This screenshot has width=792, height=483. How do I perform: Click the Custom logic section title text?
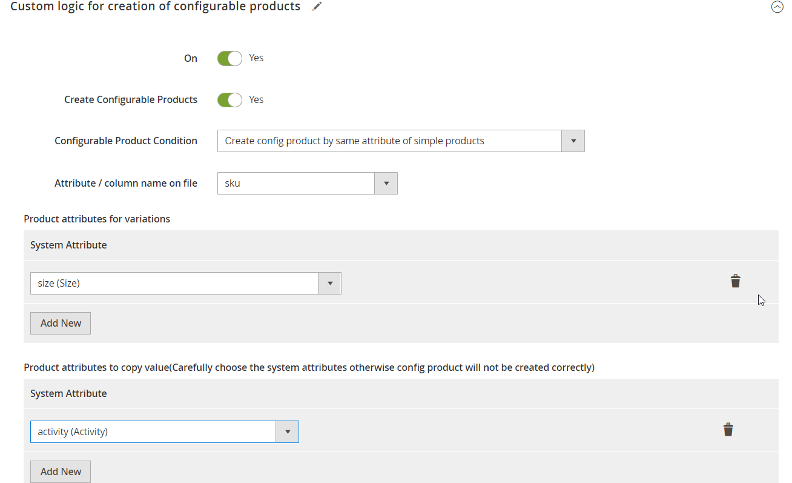pos(155,7)
